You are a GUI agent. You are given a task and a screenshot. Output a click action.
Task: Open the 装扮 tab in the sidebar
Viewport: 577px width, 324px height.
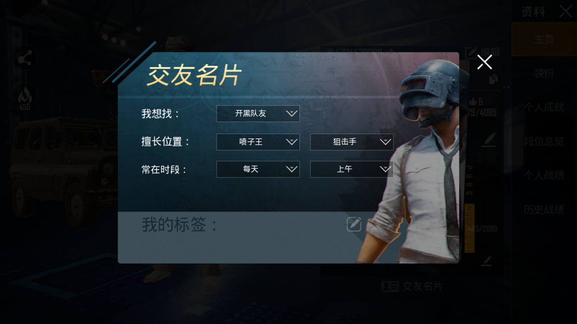click(544, 73)
